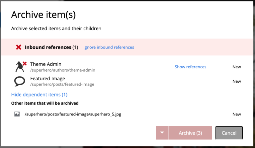Screen dimensions: 255x148
Task: Select the superhero_5.jpg dependent item path
Action: pyautogui.click(x=73, y=114)
